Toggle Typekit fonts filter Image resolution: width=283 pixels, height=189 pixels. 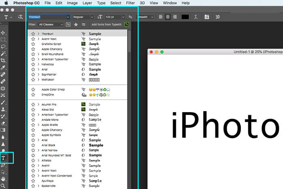pos(68,24)
